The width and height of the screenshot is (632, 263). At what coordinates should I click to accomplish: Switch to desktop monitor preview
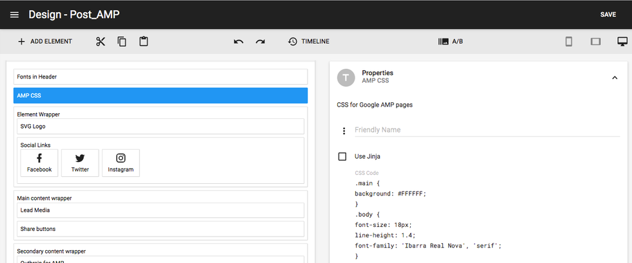622,42
